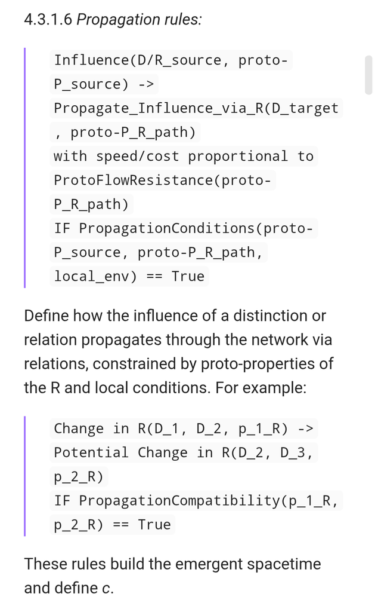Click the 'local_env) == True' code line
The width and height of the screenshot is (375, 612).
click(129, 276)
